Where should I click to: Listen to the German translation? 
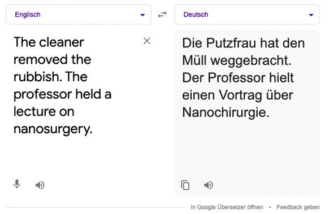(209, 185)
